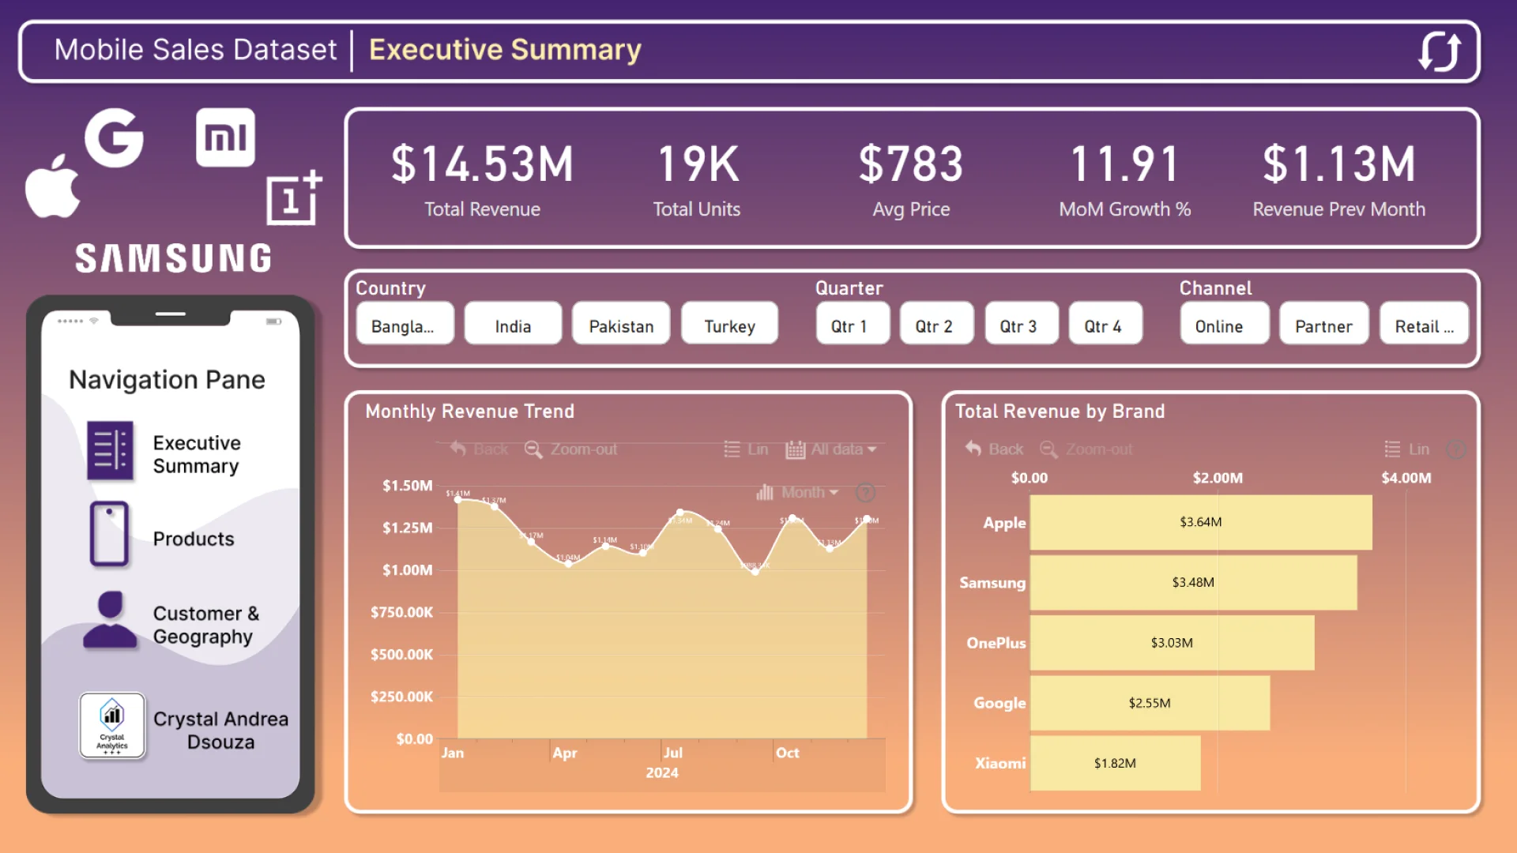Click the Executive Summary document icon
The image size is (1517, 853).
click(110, 451)
